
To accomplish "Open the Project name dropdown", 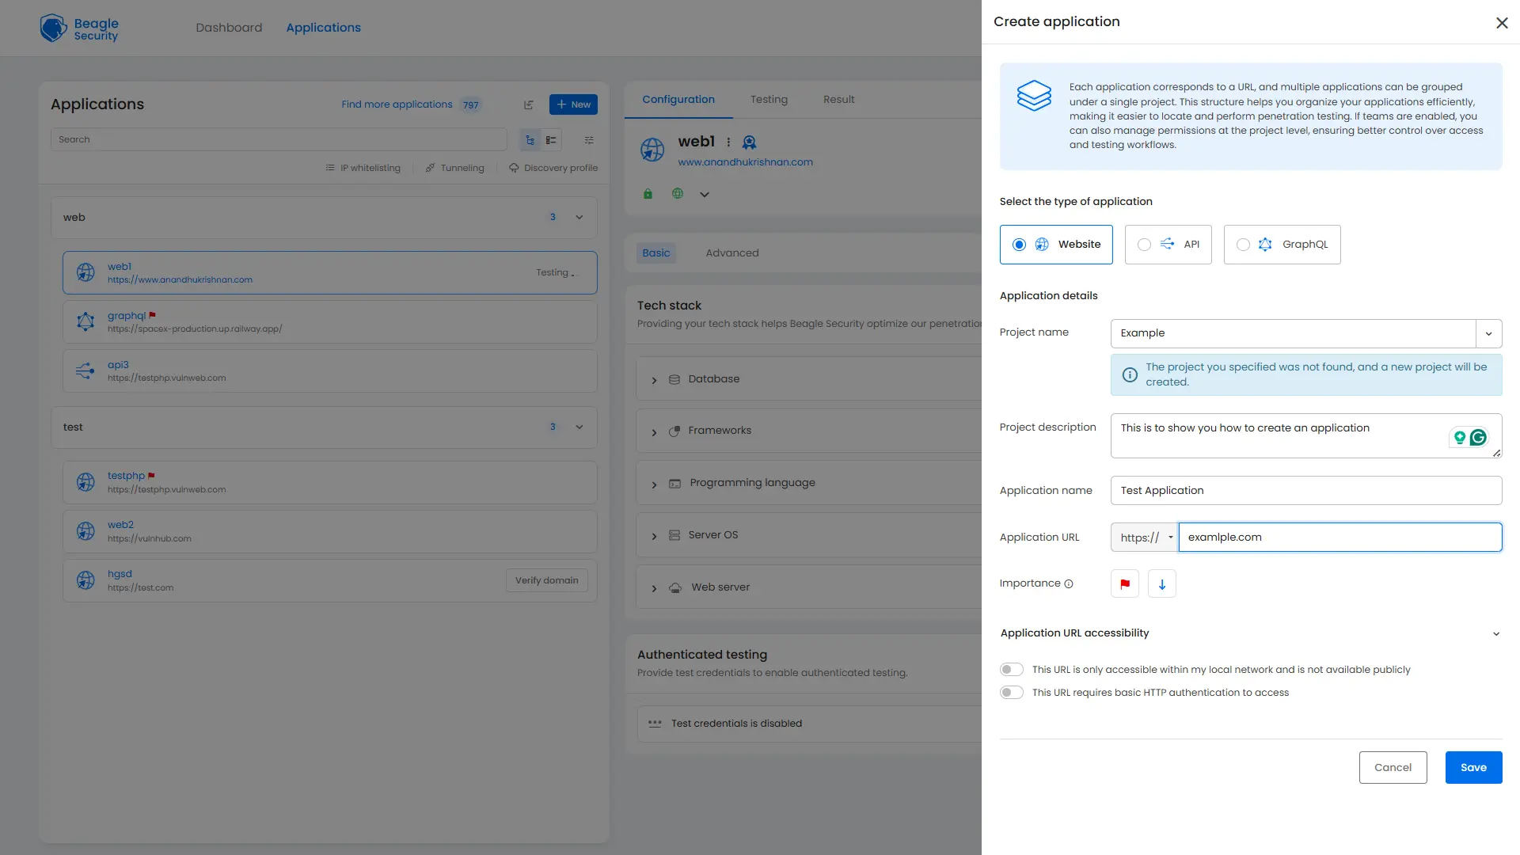I will pyautogui.click(x=1489, y=333).
